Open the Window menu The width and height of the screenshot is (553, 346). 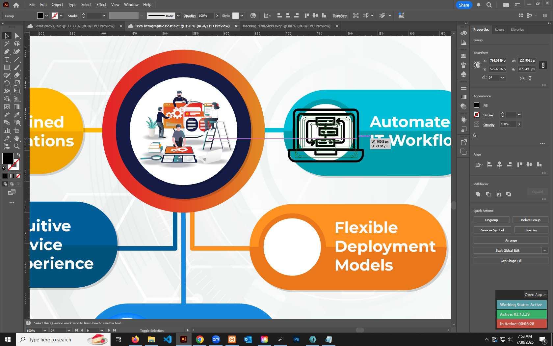click(x=131, y=5)
